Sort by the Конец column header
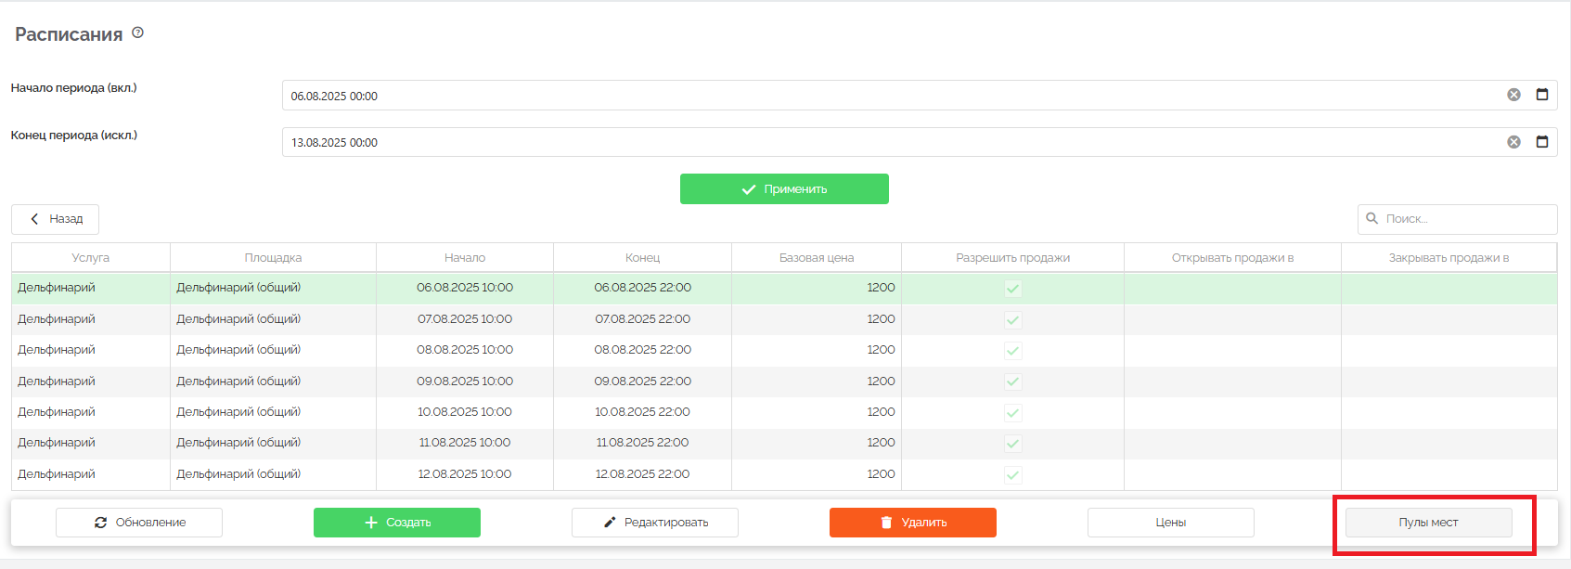Screen dimensions: 1571x569 click(642, 258)
